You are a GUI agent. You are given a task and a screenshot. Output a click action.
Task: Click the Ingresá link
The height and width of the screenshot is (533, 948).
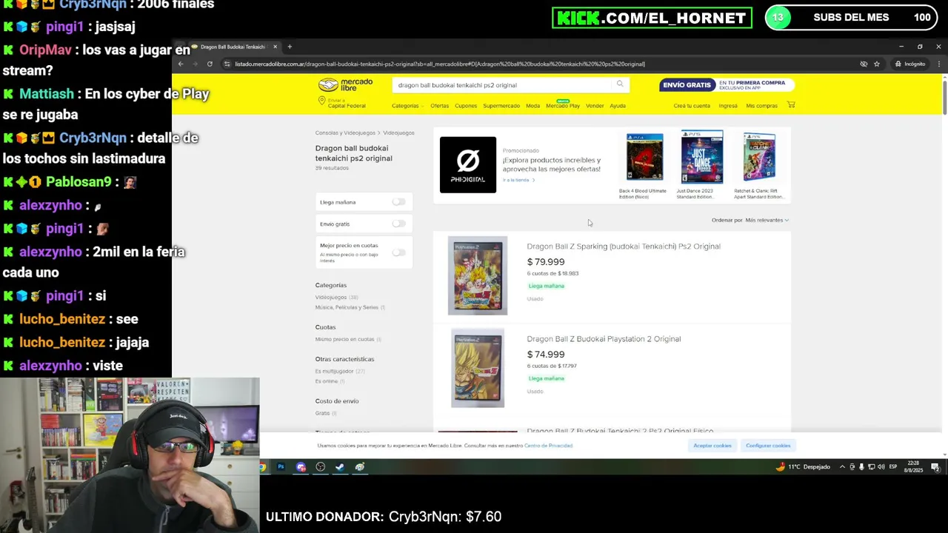[728, 106]
